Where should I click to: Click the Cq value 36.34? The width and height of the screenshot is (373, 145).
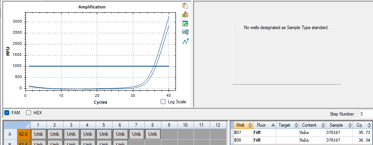coord(363,140)
